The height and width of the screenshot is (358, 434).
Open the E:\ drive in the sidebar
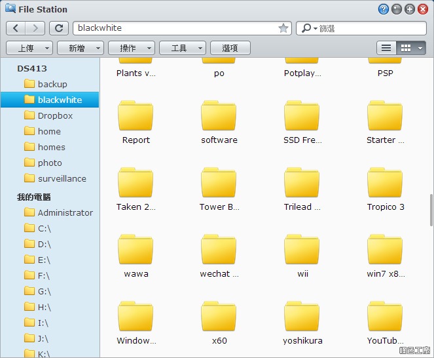point(50,260)
